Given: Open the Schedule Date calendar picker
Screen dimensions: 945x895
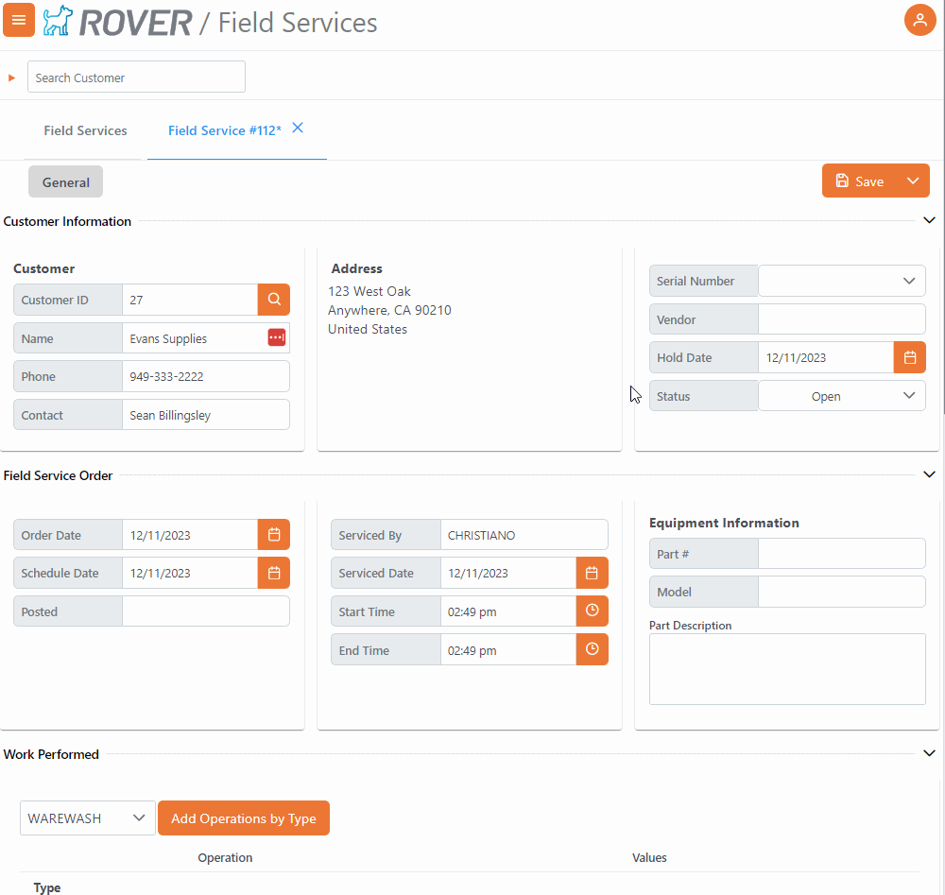Looking at the screenshot, I should 274,573.
